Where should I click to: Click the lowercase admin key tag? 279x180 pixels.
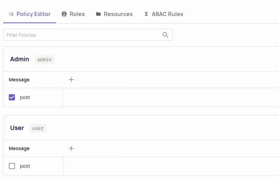click(x=44, y=60)
